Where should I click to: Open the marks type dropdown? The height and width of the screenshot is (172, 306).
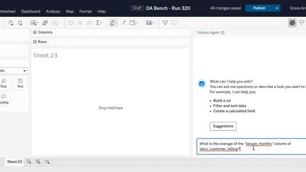13,71
